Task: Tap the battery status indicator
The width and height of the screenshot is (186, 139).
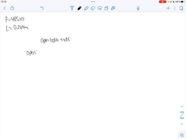Action: 183,2
